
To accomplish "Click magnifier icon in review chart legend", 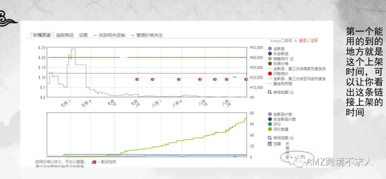I will (x=270, y=138).
